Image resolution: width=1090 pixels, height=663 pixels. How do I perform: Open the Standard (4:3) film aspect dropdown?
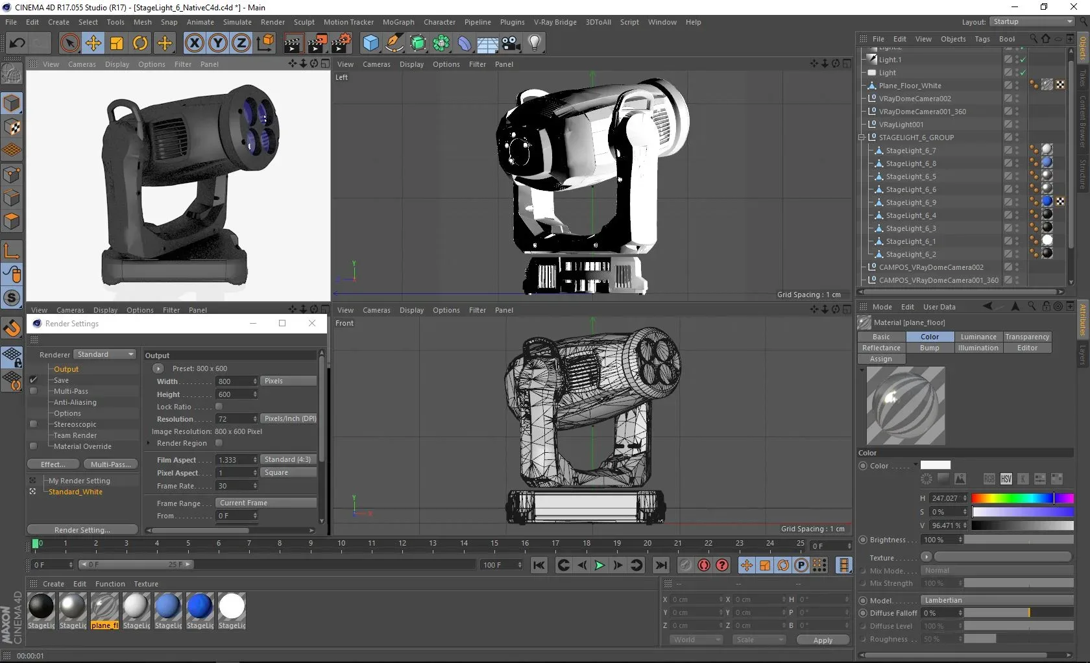289,459
